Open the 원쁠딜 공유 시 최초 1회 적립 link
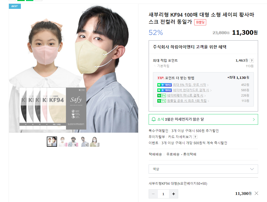267x202 pixels. pyautogui.click(x=187, y=101)
